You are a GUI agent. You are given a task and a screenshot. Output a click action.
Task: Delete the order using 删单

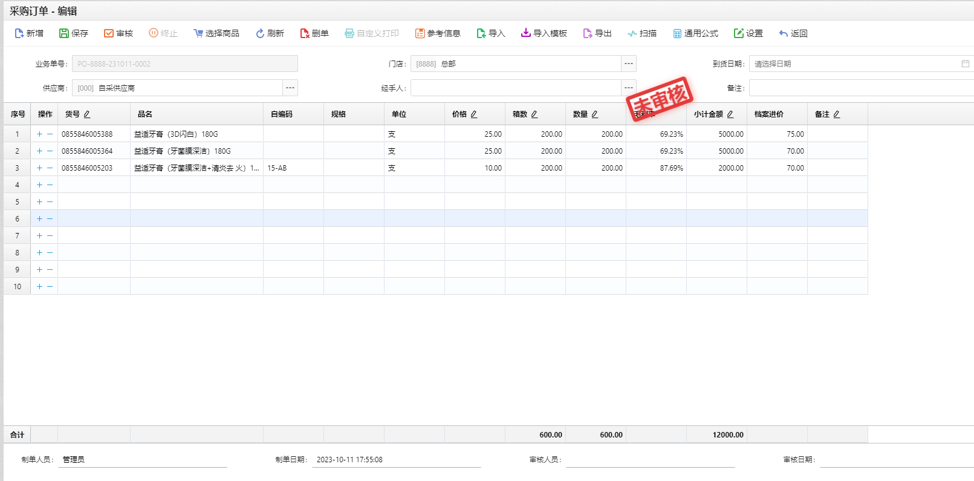314,33
